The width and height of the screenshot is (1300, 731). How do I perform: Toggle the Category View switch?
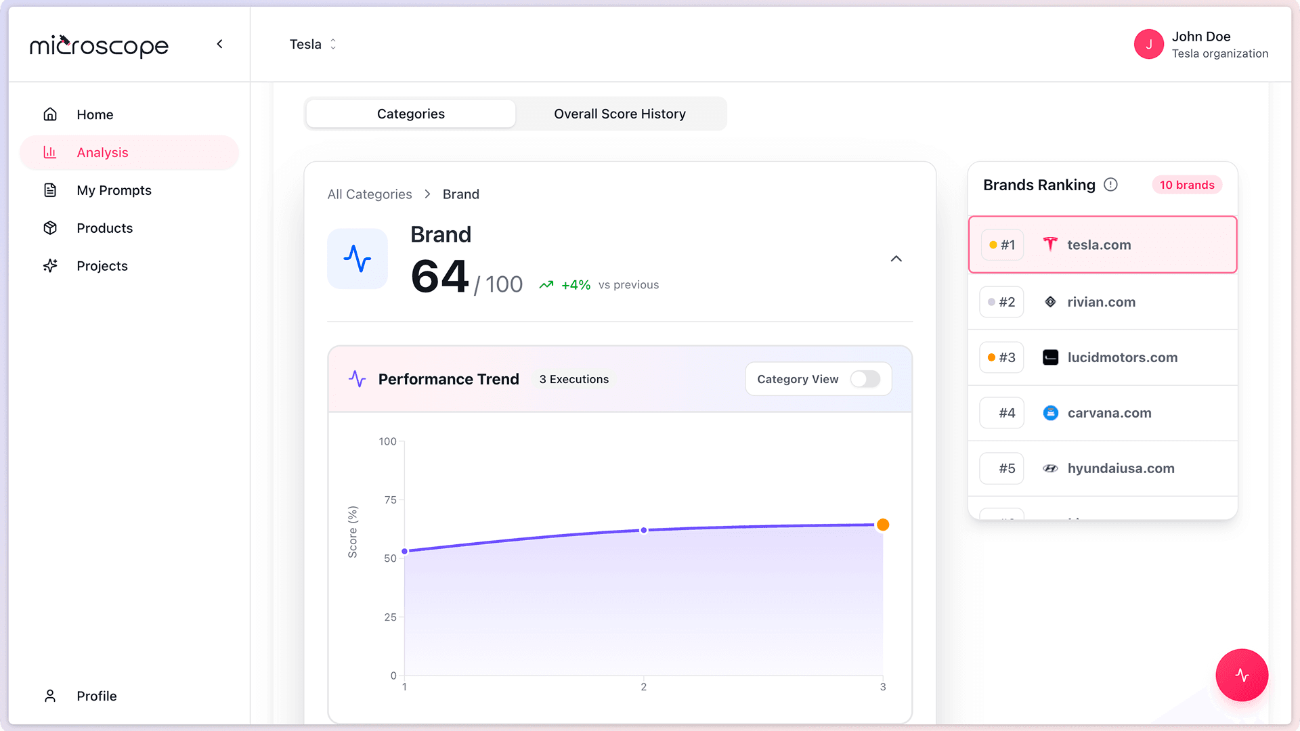tap(865, 379)
